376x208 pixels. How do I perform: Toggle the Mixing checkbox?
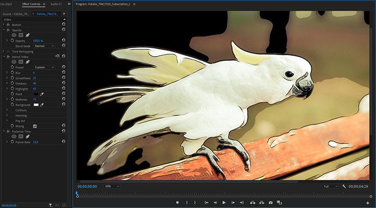(x=35, y=126)
